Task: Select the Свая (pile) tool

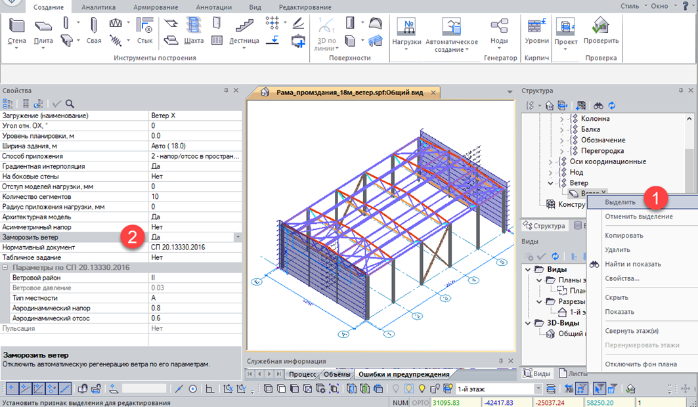Action: [93, 31]
